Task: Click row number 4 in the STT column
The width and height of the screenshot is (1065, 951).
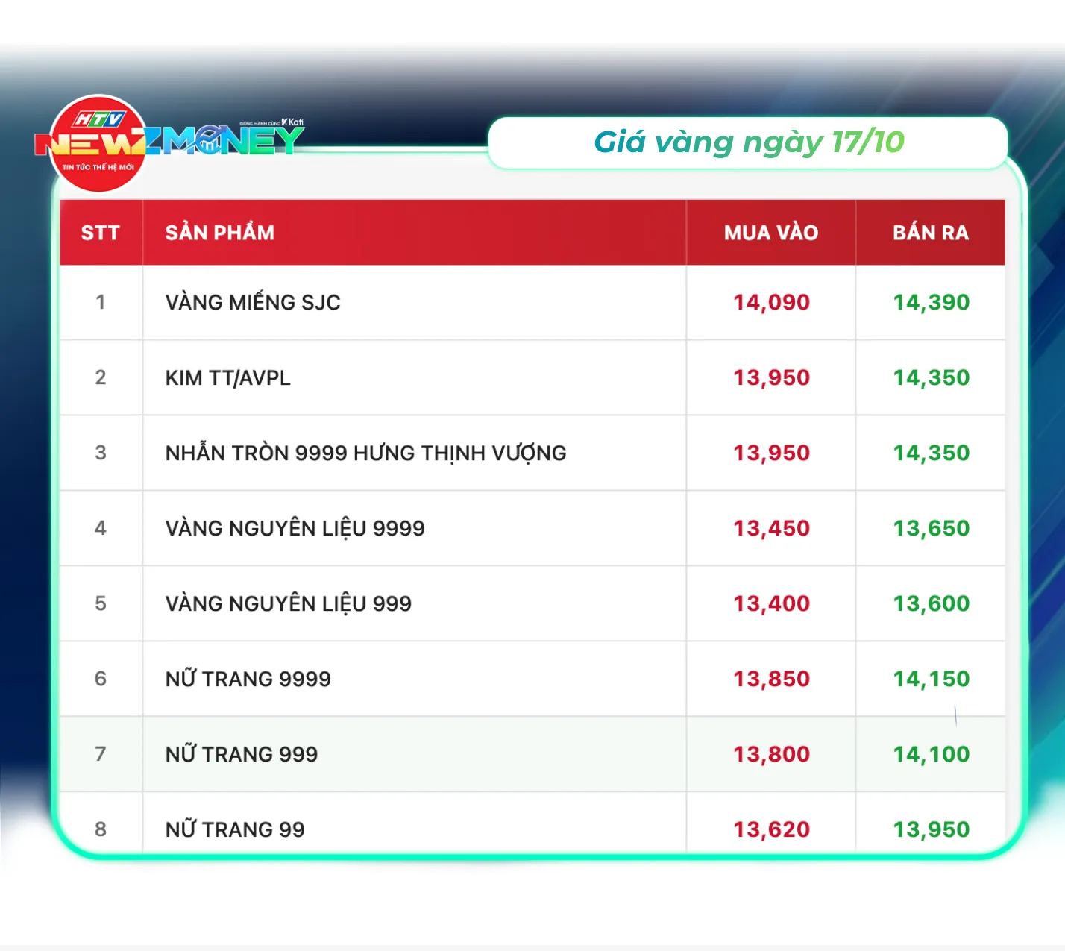Action: tap(101, 528)
